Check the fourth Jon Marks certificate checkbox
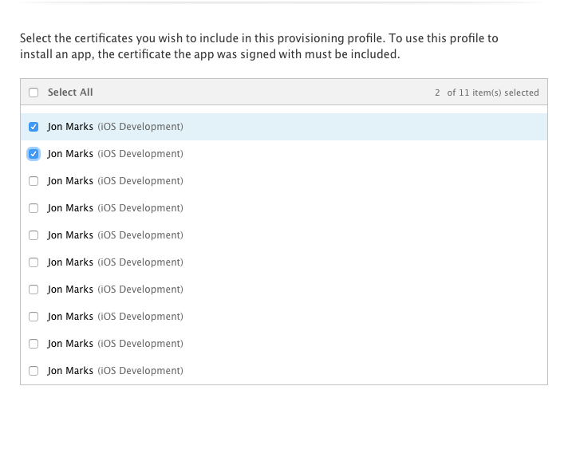The height and width of the screenshot is (465, 572). pyautogui.click(x=34, y=208)
